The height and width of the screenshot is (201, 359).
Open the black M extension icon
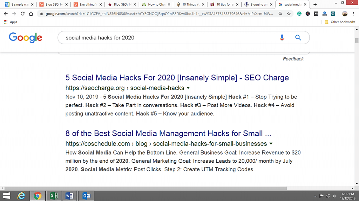tap(316, 14)
